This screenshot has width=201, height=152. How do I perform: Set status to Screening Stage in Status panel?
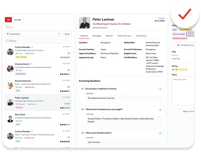[x=186, y=30]
